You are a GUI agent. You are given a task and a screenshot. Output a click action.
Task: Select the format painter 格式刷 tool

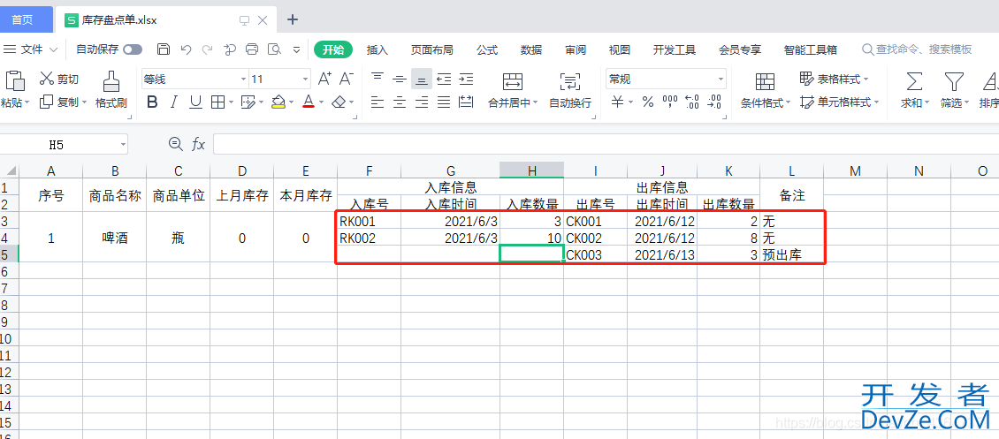[x=111, y=89]
